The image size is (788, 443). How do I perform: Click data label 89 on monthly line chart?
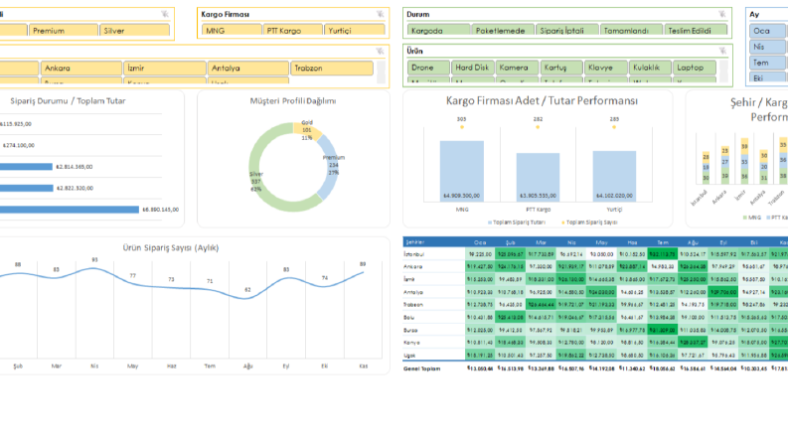pyautogui.click(x=363, y=263)
